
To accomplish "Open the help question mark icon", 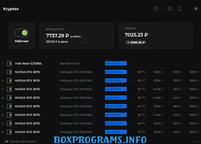I will pyautogui.click(x=156, y=9).
